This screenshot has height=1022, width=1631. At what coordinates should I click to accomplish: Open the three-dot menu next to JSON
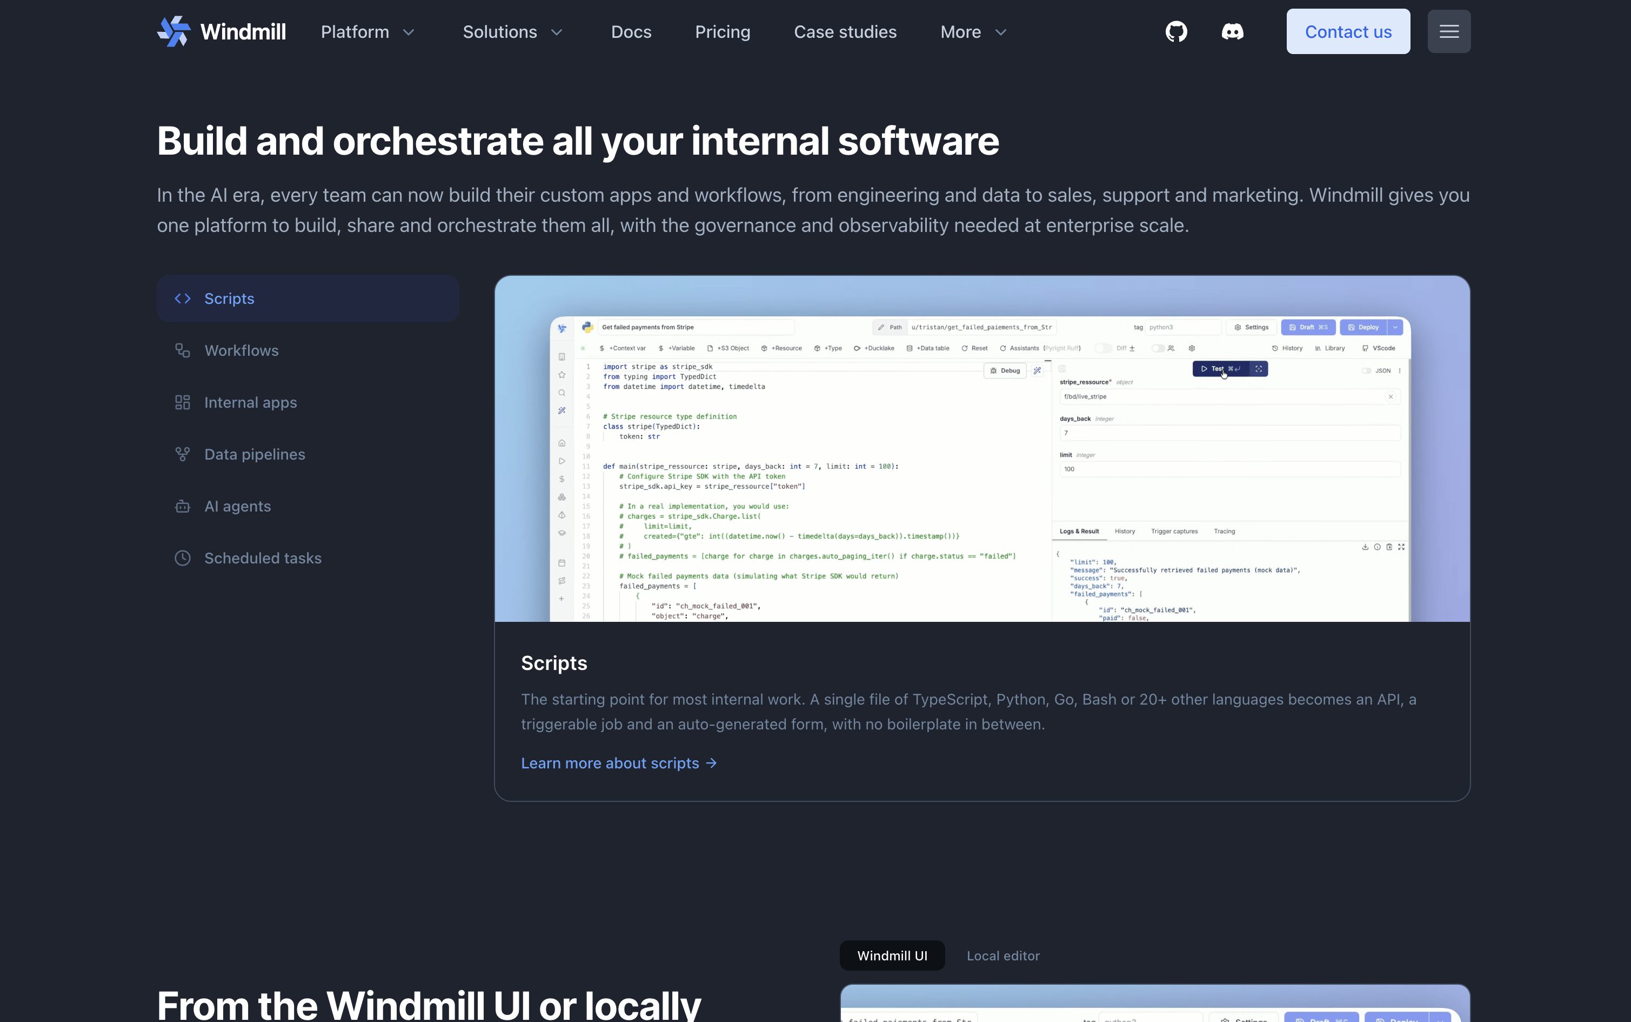click(1399, 371)
